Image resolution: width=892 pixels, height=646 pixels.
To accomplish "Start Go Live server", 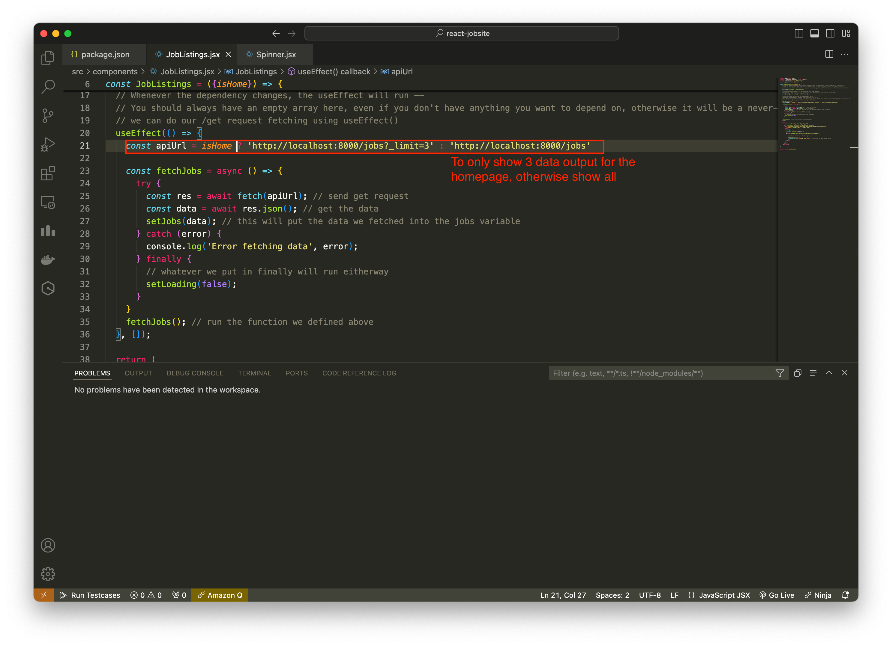I will pyautogui.click(x=777, y=595).
